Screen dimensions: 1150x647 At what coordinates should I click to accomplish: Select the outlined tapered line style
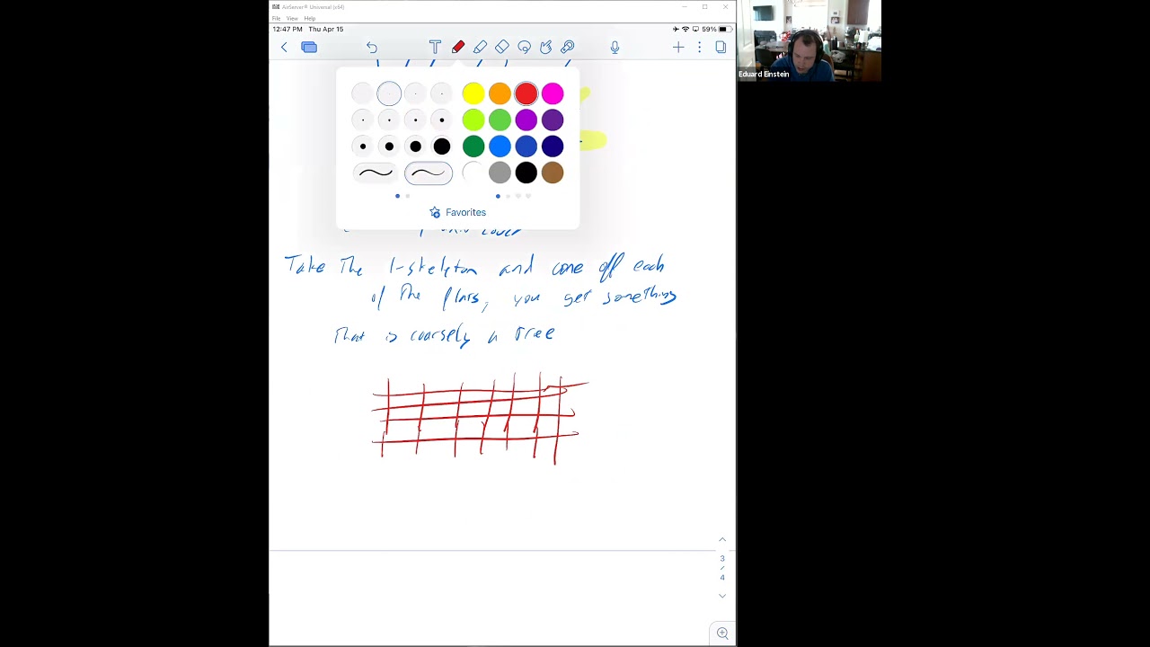(429, 173)
